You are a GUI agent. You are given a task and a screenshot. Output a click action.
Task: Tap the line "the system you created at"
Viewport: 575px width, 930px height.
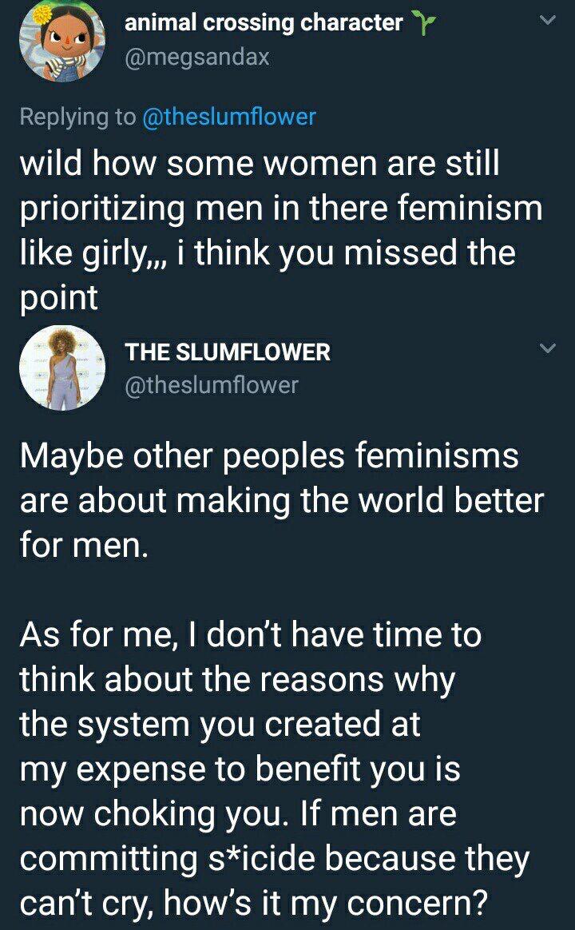pyautogui.click(x=220, y=725)
